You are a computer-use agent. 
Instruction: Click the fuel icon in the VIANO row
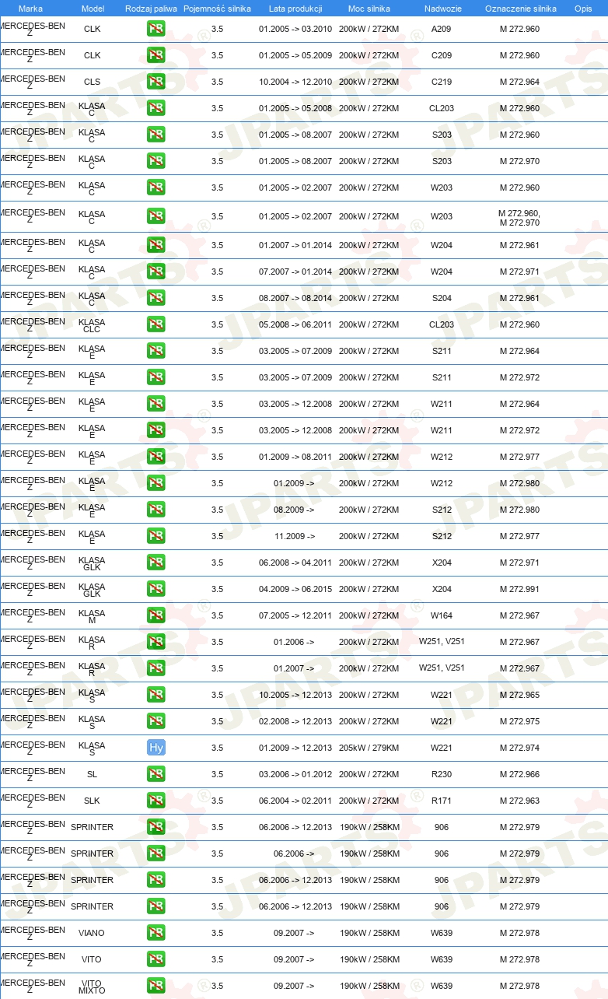(x=155, y=933)
